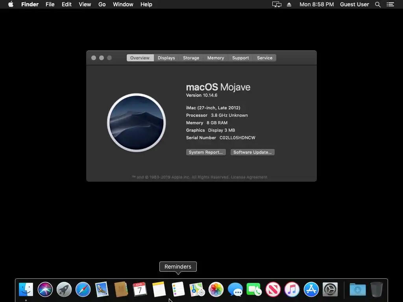Switch to the Storage tab
Image resolution: width=403 pixels, height=302 pixels.
click(x=191, y=58)
